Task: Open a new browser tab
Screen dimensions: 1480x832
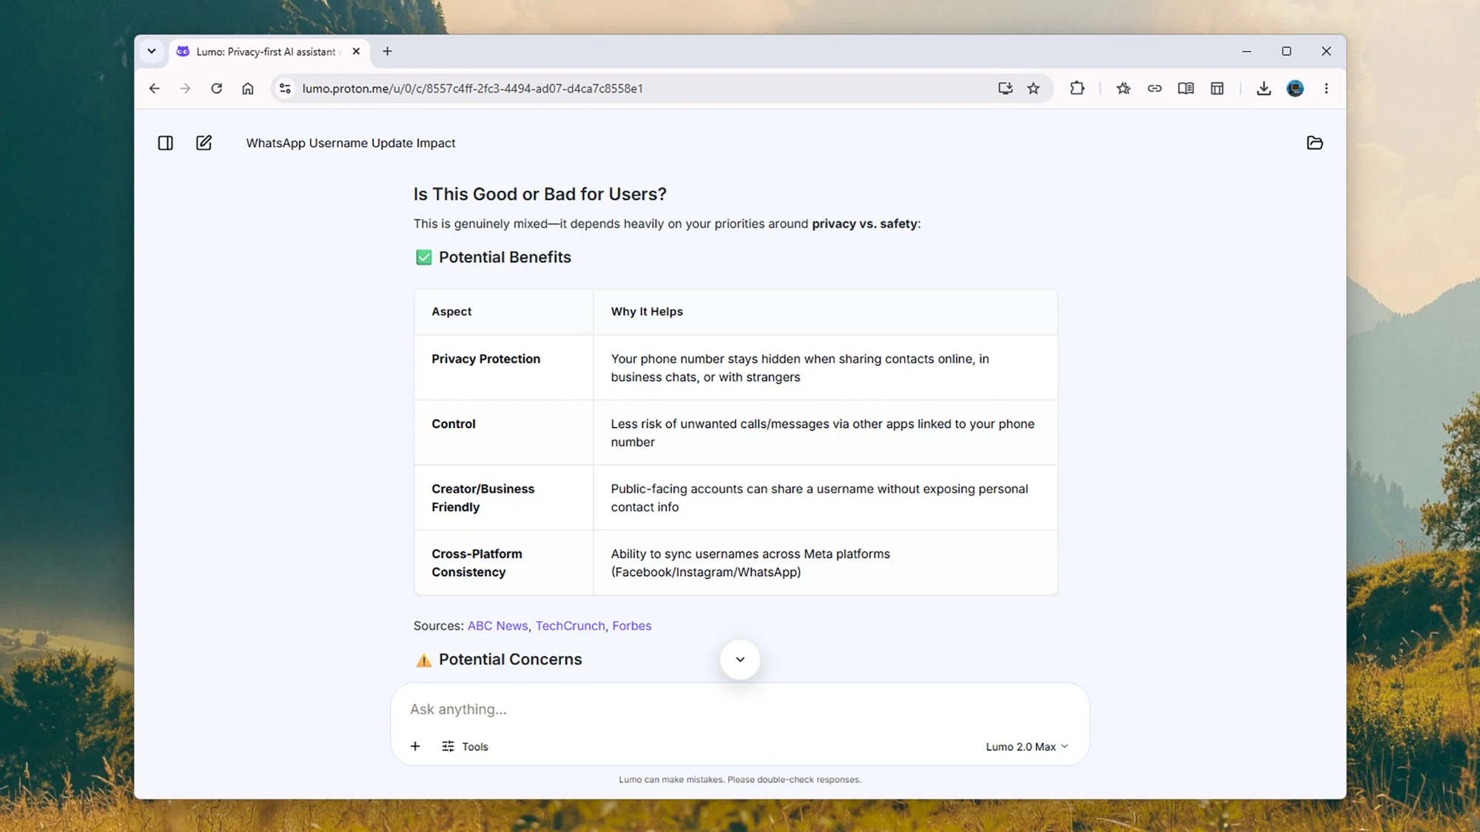Action: (x=387, y=51)
